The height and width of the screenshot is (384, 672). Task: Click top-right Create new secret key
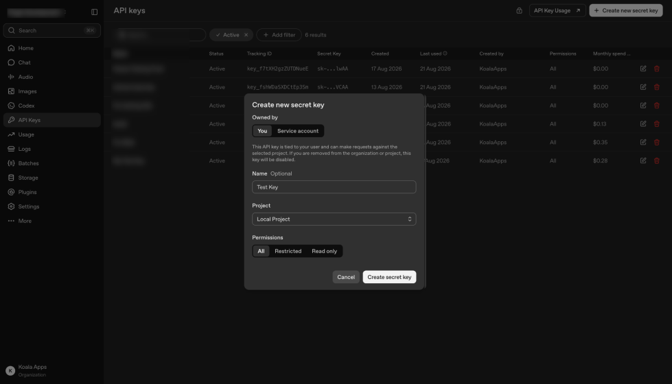(626, 10)
